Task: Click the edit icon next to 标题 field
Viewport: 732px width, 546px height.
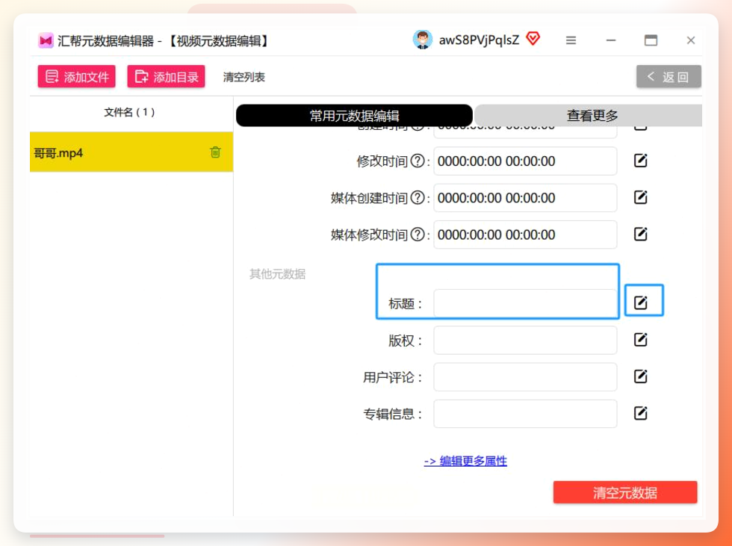Action: tap(641, 303)
